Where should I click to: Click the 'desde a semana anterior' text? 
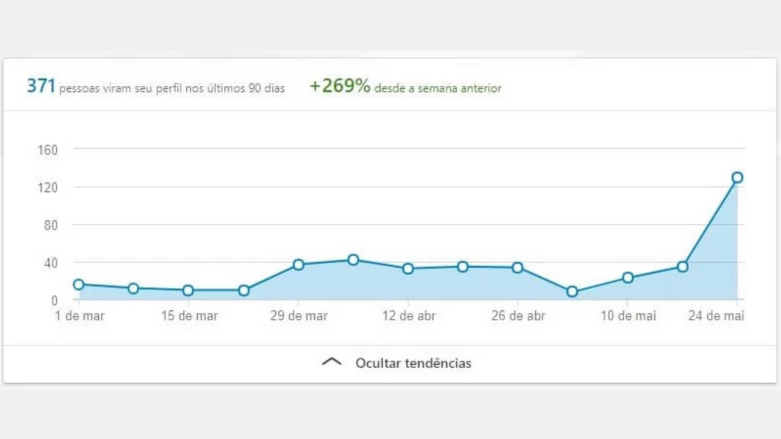point(437,88)
